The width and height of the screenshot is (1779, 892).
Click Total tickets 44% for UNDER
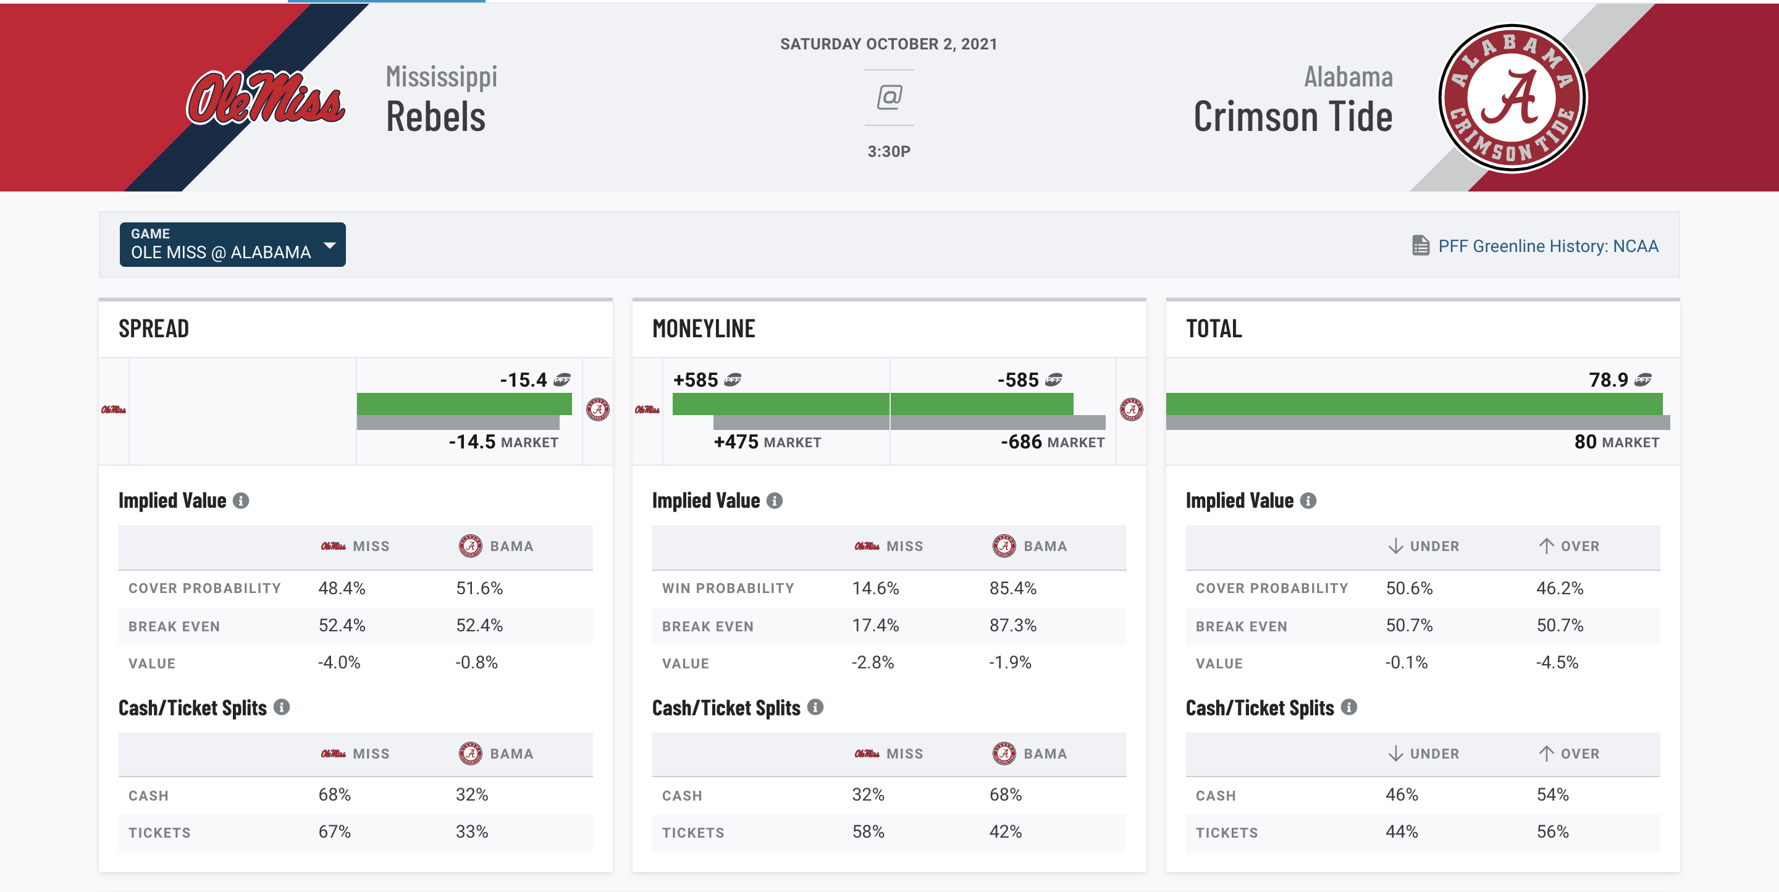(1402, 832)
